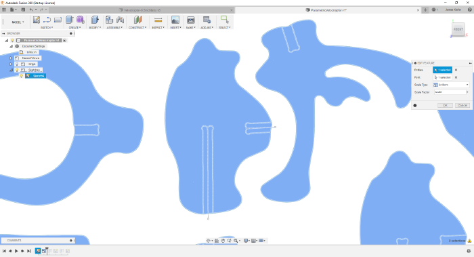Select the Create Sketch tool
The width and height of the screenshot is (474, 257).
pos(37,20)
